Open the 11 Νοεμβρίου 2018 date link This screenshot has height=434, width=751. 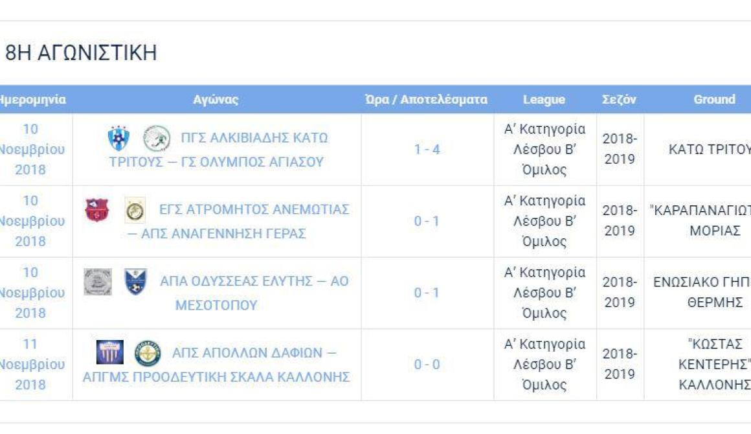[31, 364]
